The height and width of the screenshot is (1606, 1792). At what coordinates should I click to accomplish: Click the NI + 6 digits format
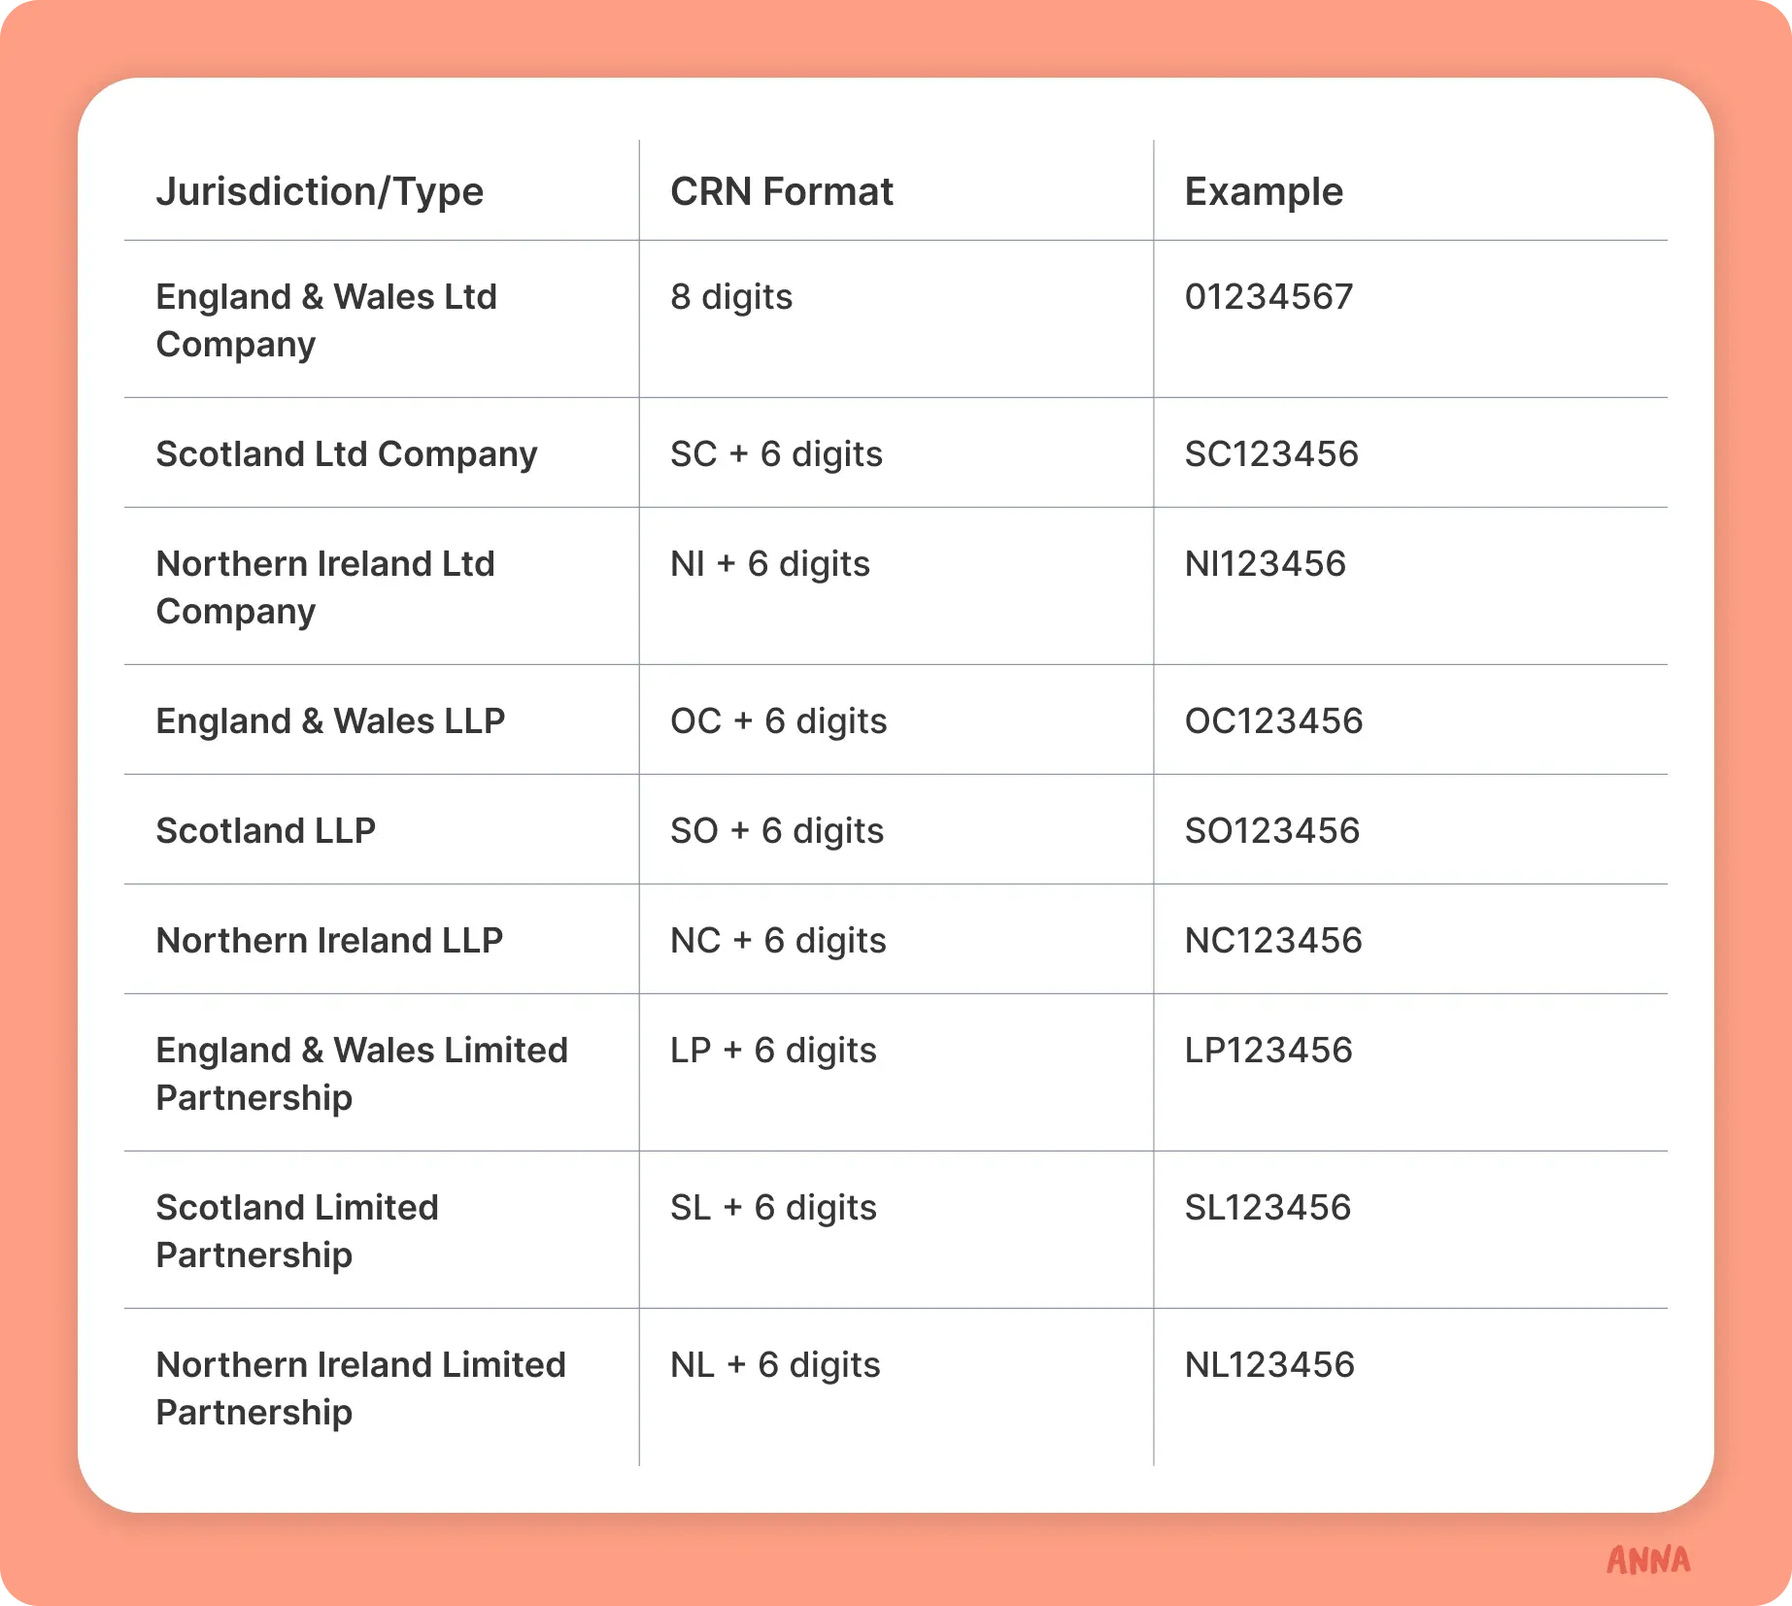click(770, 564)
